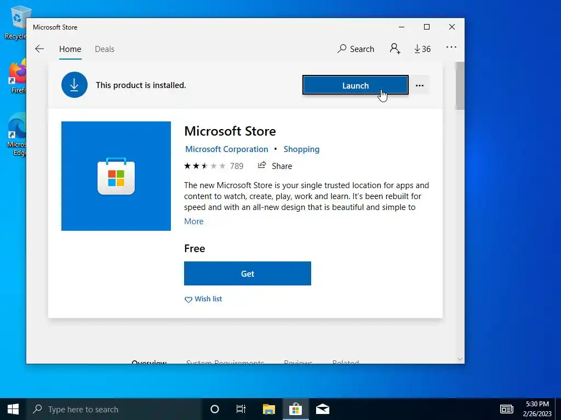561x420 pixels.
Task: Click the sign-in account icon
Action: tap(395, 49)
